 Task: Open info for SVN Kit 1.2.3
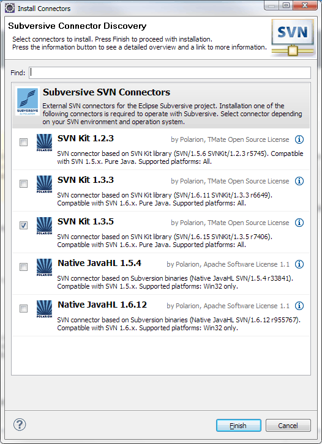299,139
